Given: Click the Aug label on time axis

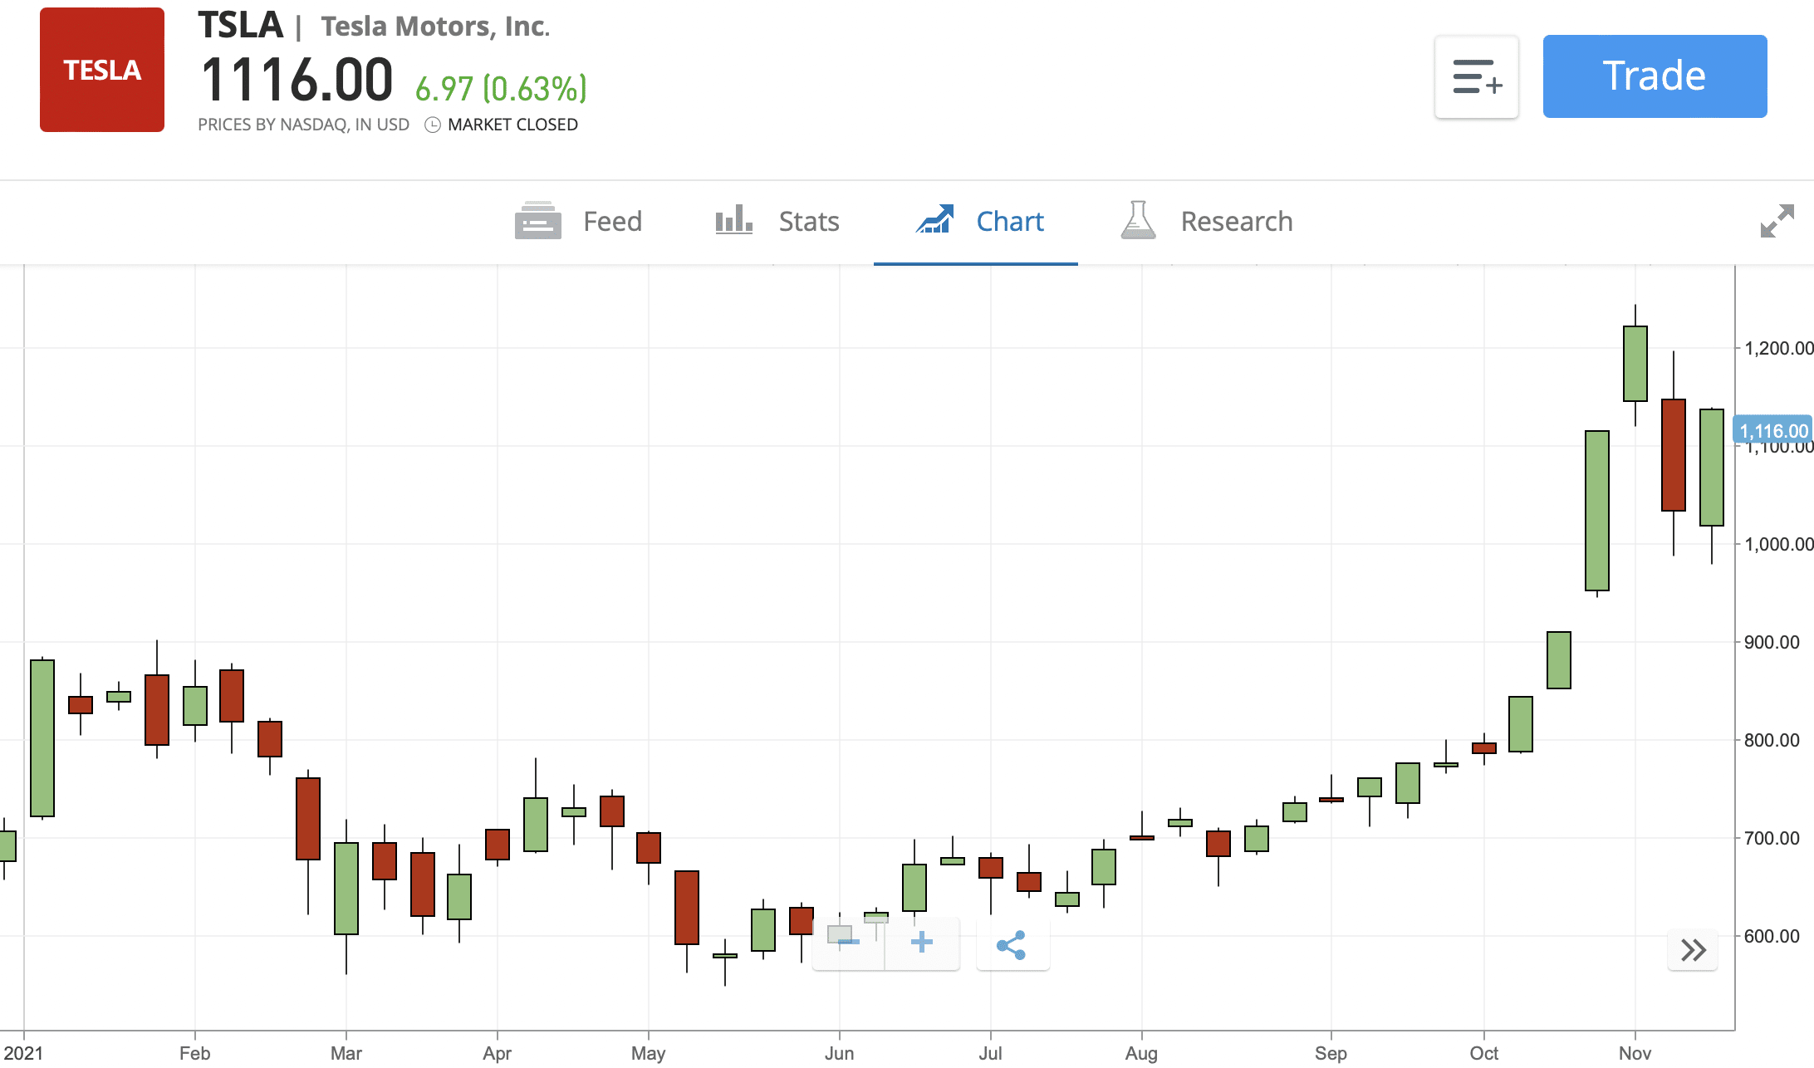Looking at the screenshot, I should pos(1141,1053).
